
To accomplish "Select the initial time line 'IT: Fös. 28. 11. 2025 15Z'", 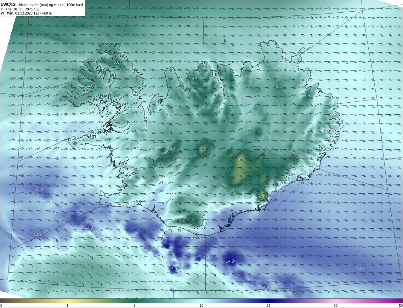I will click(x=20, y=9).
